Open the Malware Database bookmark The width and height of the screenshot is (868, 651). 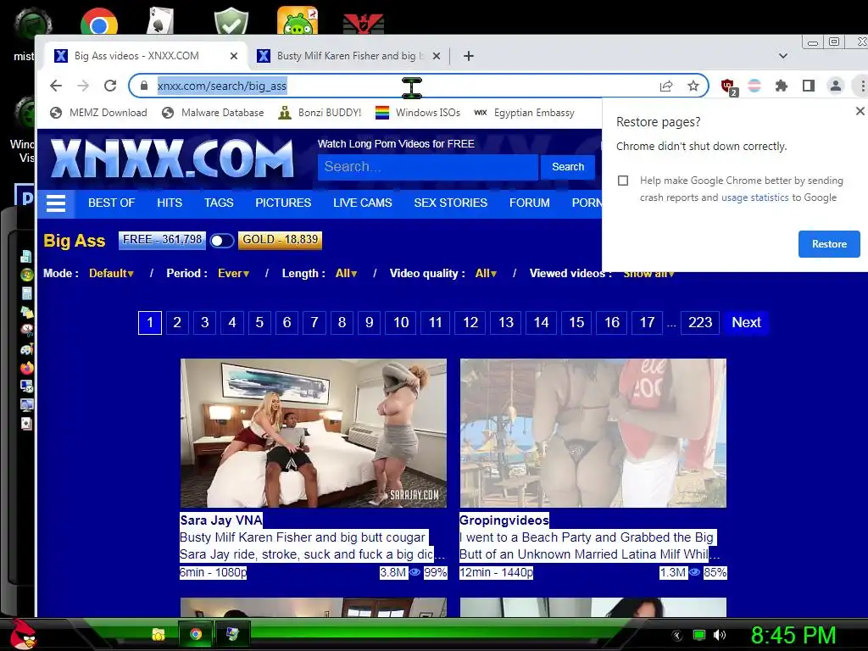(213, 113)
